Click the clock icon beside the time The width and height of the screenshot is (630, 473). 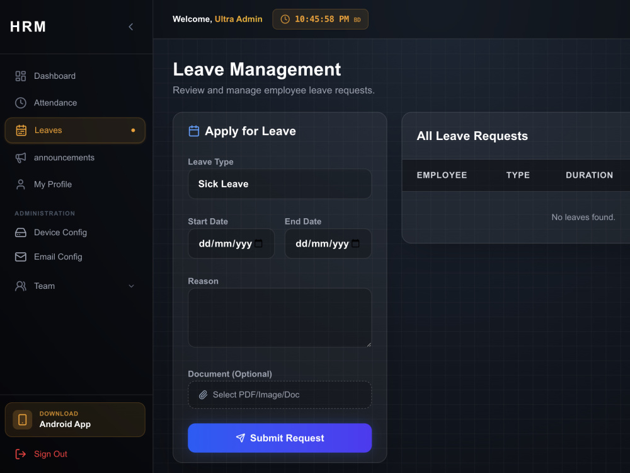tap(285, 20)
